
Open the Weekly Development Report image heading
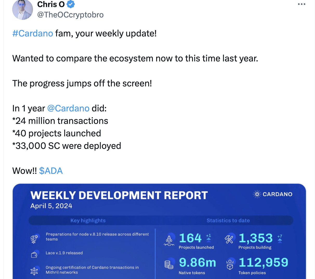[119, 195]
